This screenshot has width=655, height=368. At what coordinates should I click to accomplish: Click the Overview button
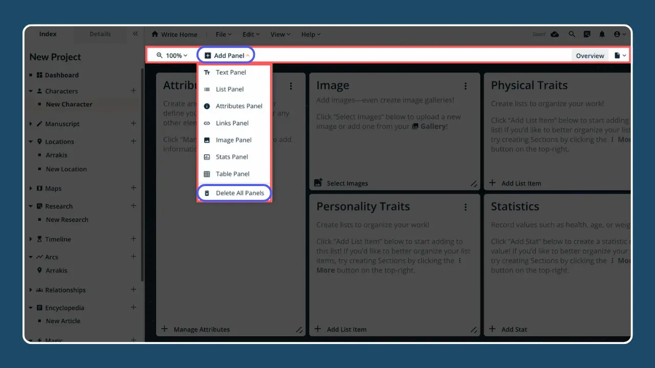coord(590,56)
